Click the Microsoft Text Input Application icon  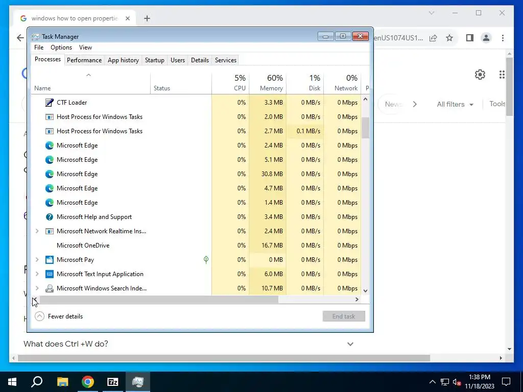50,274
